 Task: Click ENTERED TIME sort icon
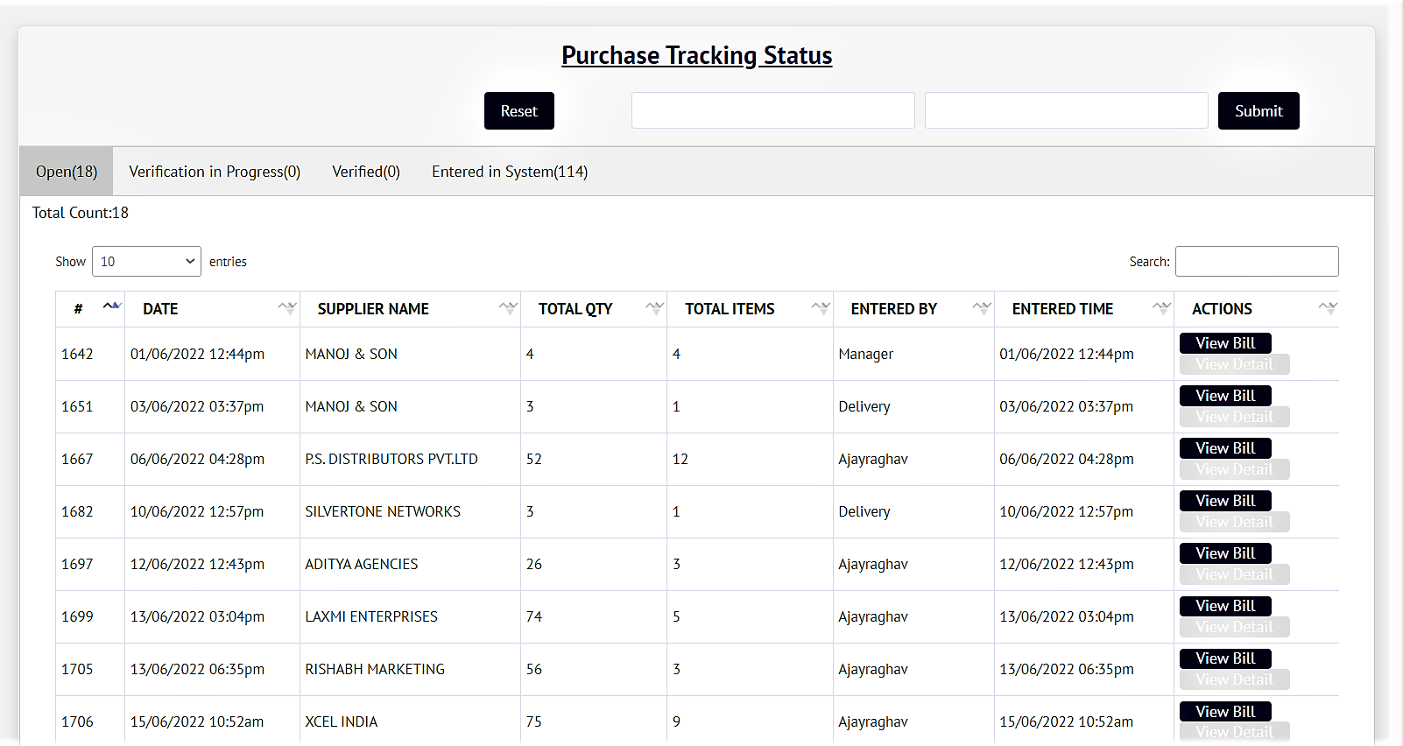[1160, 308]
